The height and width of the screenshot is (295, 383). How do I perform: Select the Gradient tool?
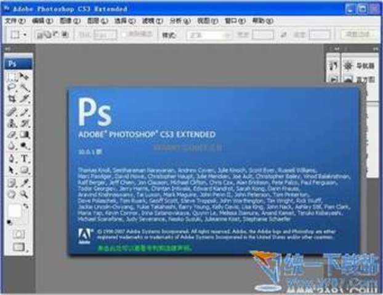click(x=25, y=135)
